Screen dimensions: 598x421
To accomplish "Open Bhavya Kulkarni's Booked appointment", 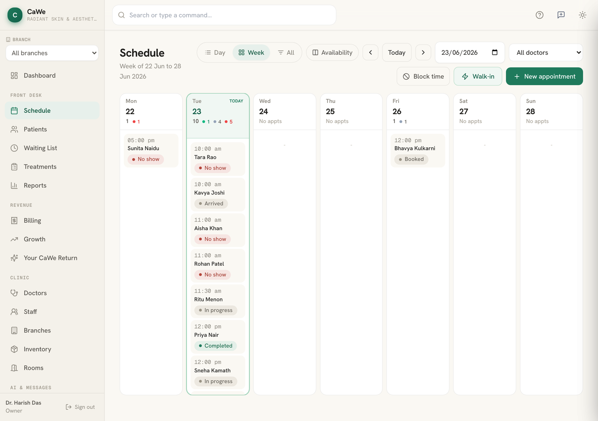I will click(x=418, y=151).
